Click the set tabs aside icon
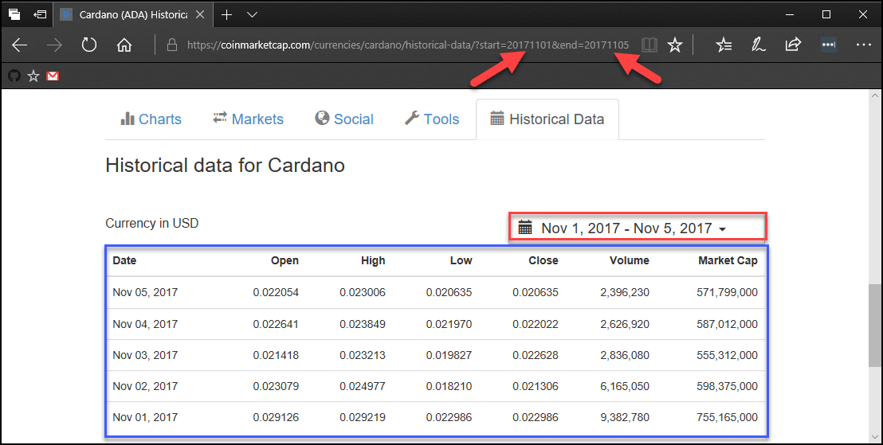This screenshot has height=445, width=883. 40,14
